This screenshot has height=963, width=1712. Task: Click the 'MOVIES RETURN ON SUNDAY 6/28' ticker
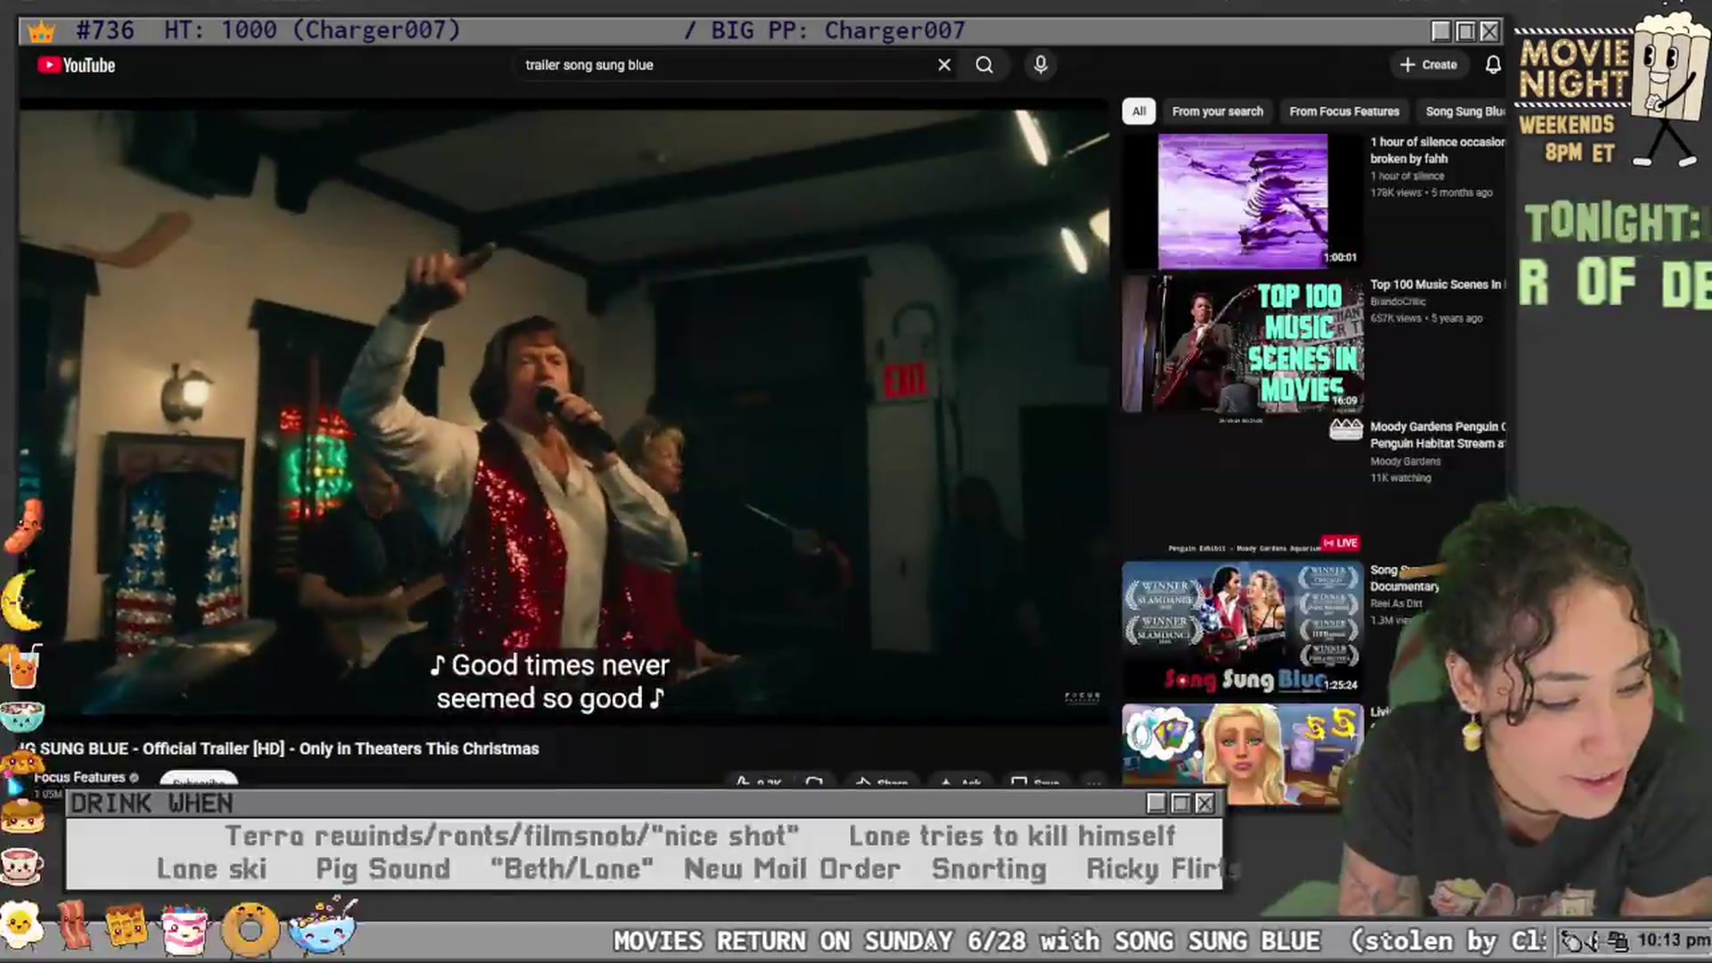click(x=819, y=942)
